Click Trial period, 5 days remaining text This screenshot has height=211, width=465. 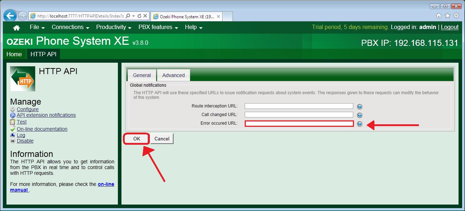coord(350,27)
